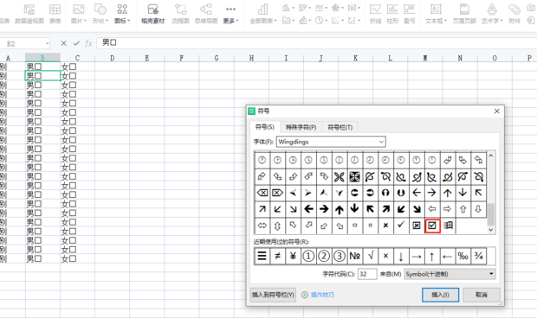
Task: Select the highlighted cell B2 with 男□
Action: (42, 75)
